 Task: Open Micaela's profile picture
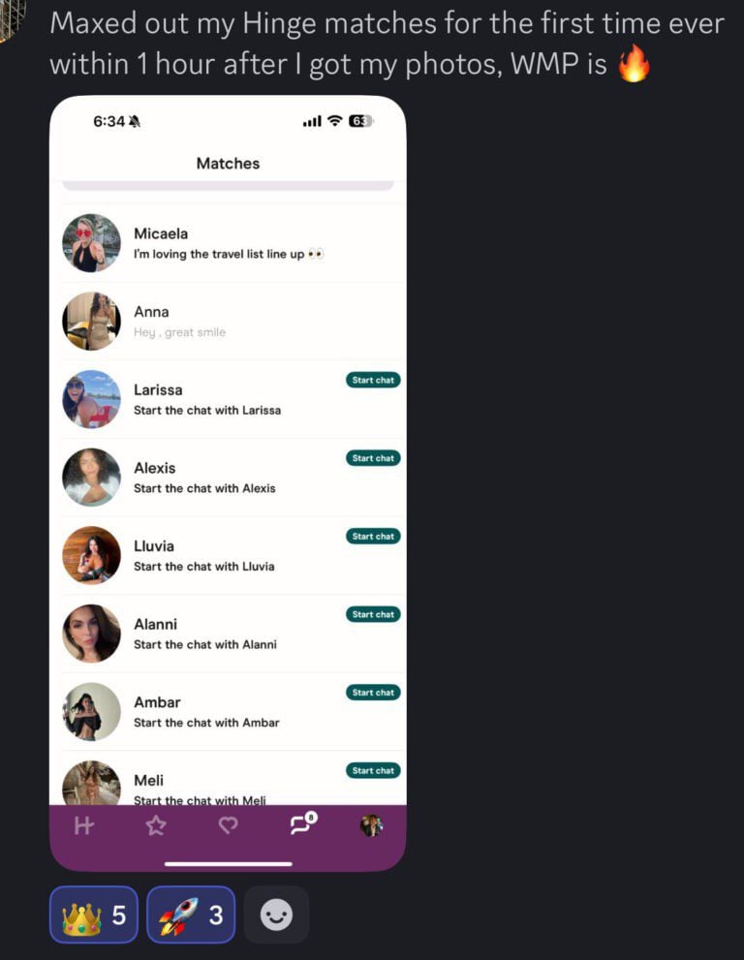91,243
